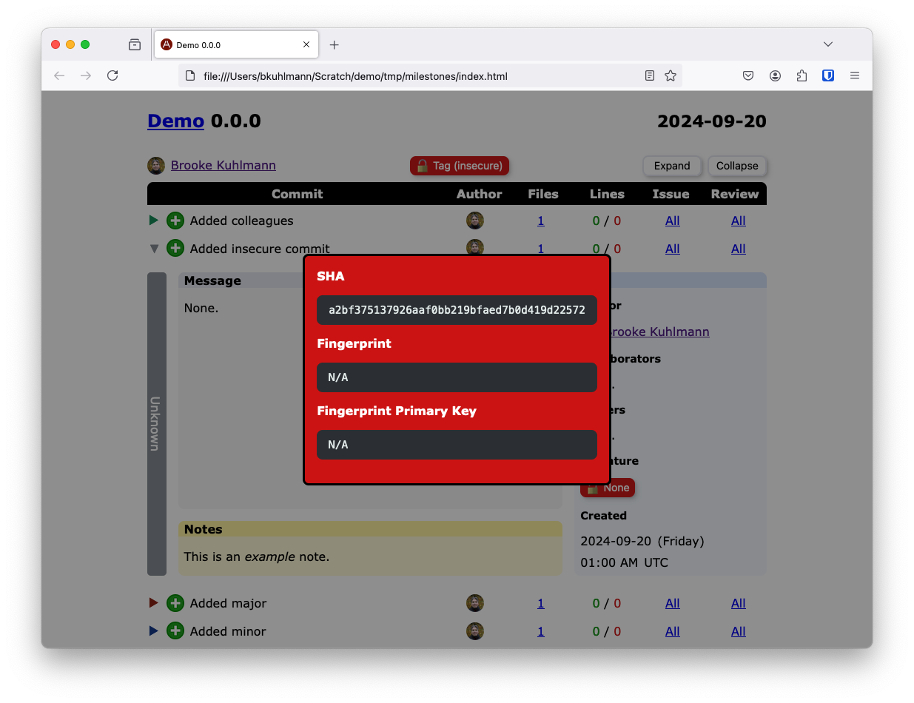
Task: Collapse the Added insecure commit row
Action: (154, 249)
